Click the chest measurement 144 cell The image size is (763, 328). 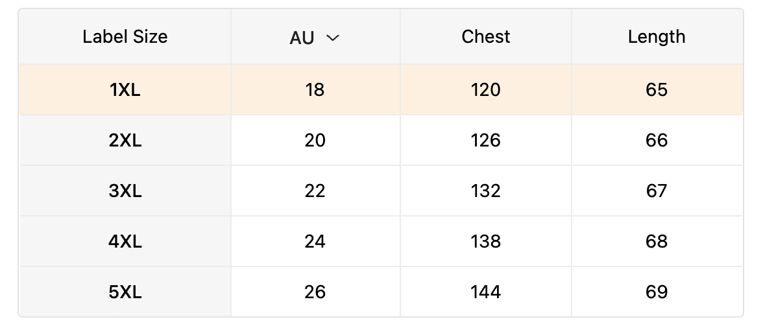pyautogui.click(x=486, y=292)
